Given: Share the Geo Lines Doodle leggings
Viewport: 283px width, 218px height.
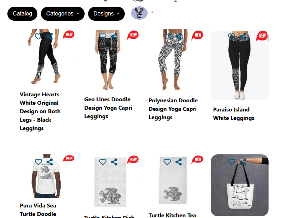Looking at the screenshot, I should (114, 36).
